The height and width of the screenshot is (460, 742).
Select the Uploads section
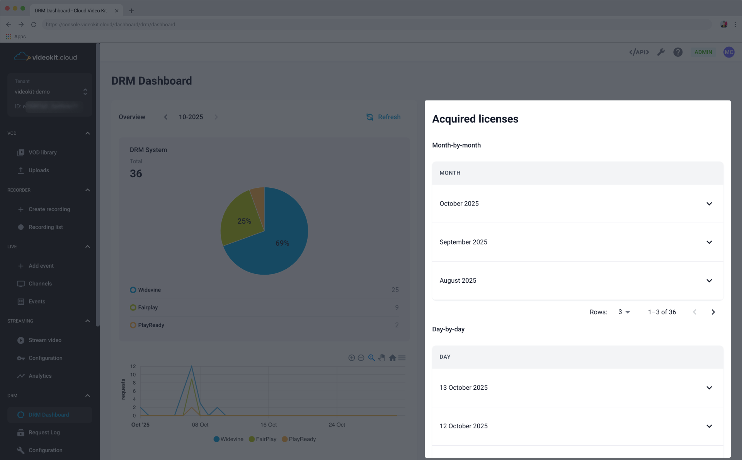tap(39, 170)
